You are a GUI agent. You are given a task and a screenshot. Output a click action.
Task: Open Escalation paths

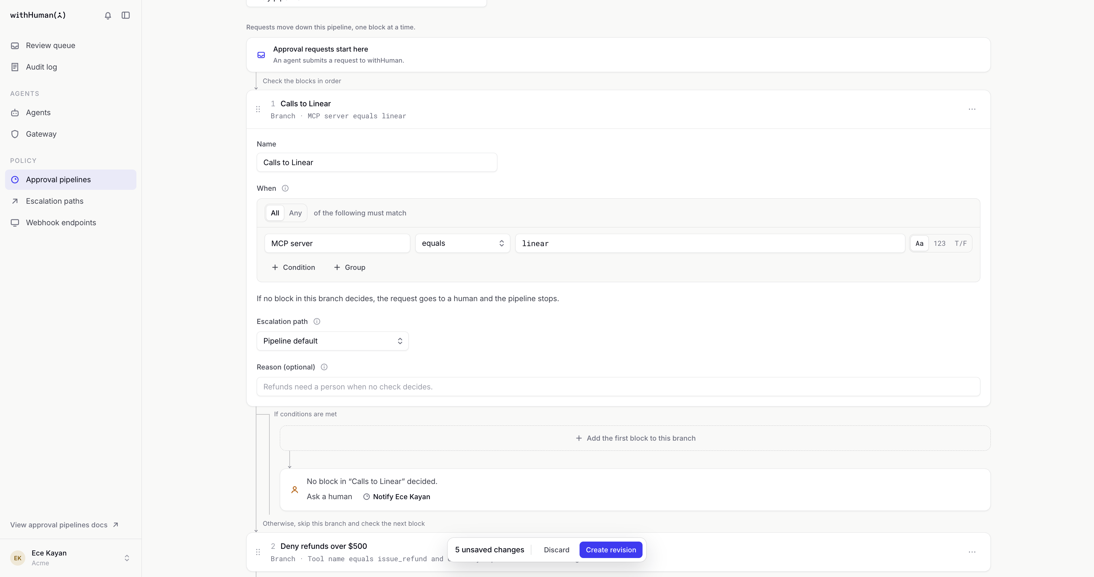(x=71, y=201)
